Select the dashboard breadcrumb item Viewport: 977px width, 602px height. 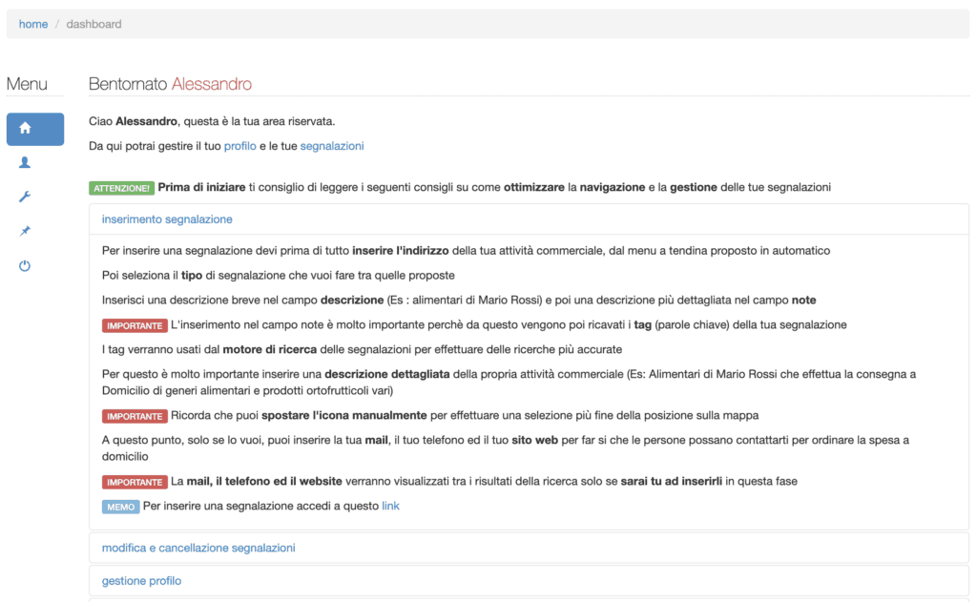[93, 23]
